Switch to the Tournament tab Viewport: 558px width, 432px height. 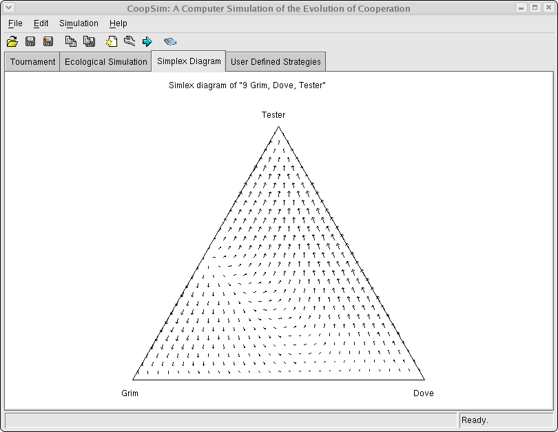pyautogui.click(x=32, y=61)
